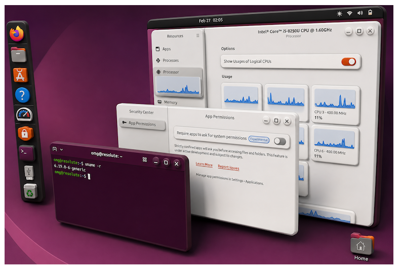Open Firefox from the dock

[17, 33]
